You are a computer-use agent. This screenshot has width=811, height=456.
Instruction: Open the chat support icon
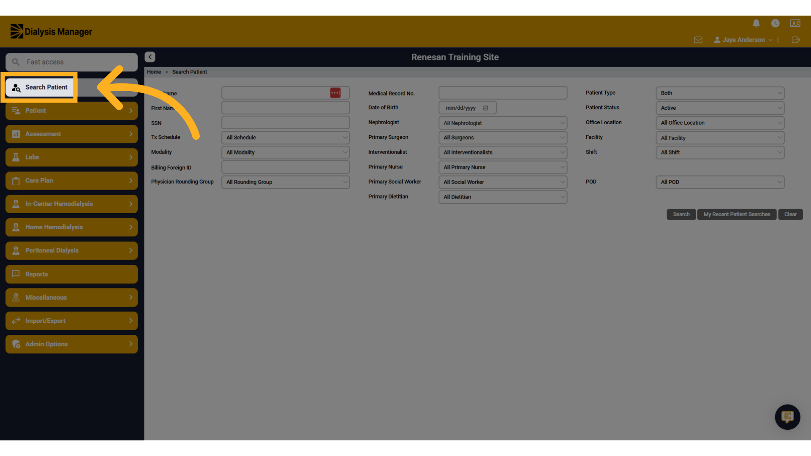(787, 417)
